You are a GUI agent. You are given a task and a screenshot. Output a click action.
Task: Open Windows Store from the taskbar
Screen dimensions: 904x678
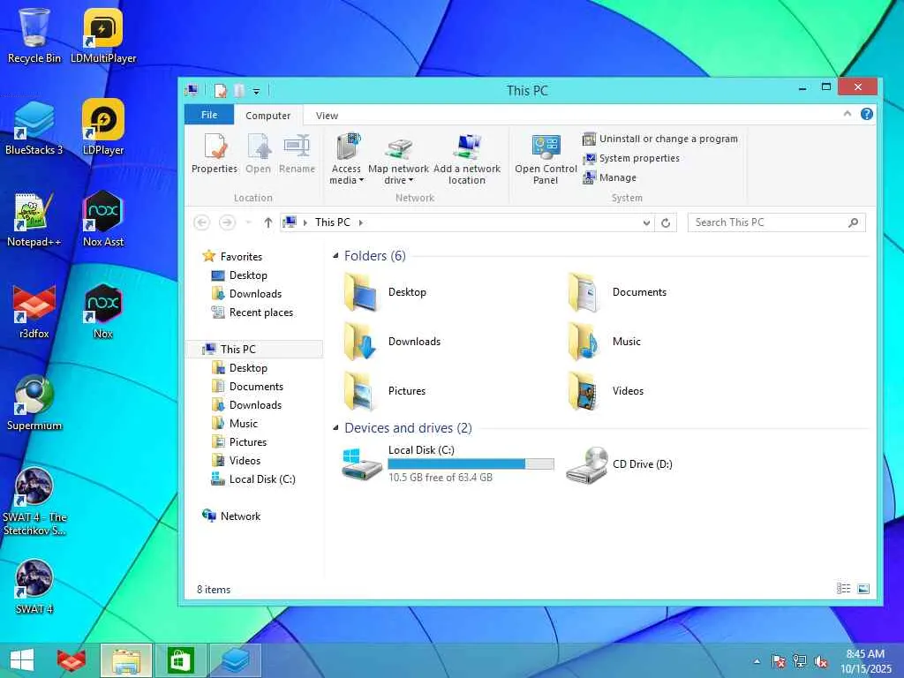point(180,660)
